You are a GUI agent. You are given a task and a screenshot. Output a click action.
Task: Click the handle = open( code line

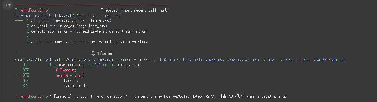tap(70, 75)
